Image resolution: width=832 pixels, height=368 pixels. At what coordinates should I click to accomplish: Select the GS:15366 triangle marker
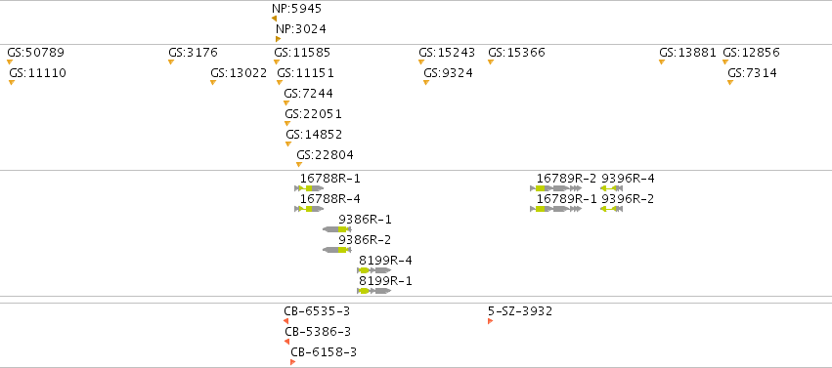(x=491, y=62)
